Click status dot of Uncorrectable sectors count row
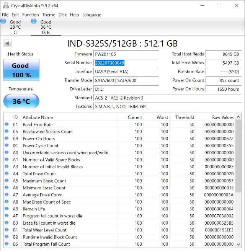Viewport: 245px width, 251px height. [x=7, y=152]
